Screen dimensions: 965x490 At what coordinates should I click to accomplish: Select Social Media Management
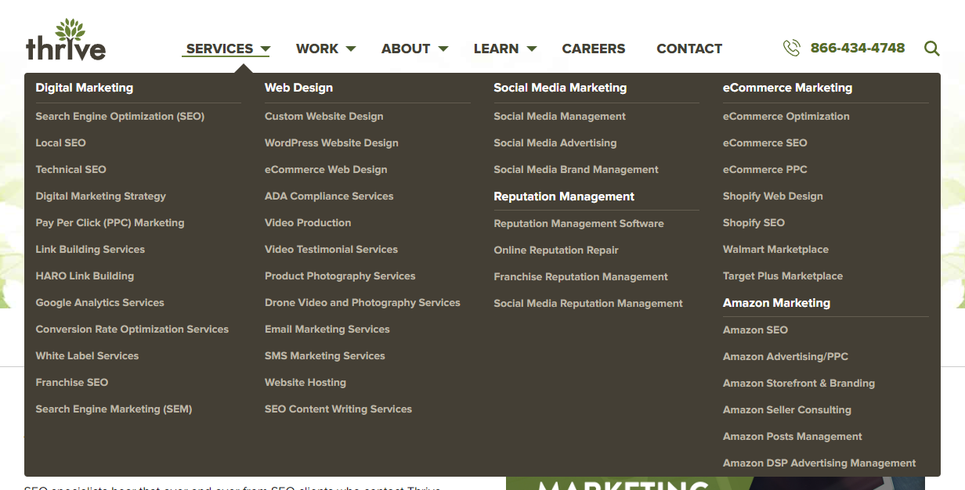coord(559,117)
